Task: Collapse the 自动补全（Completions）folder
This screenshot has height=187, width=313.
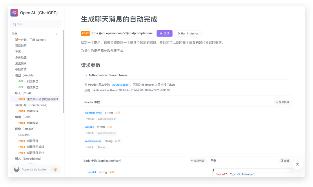Action: (x=13, y=105)
